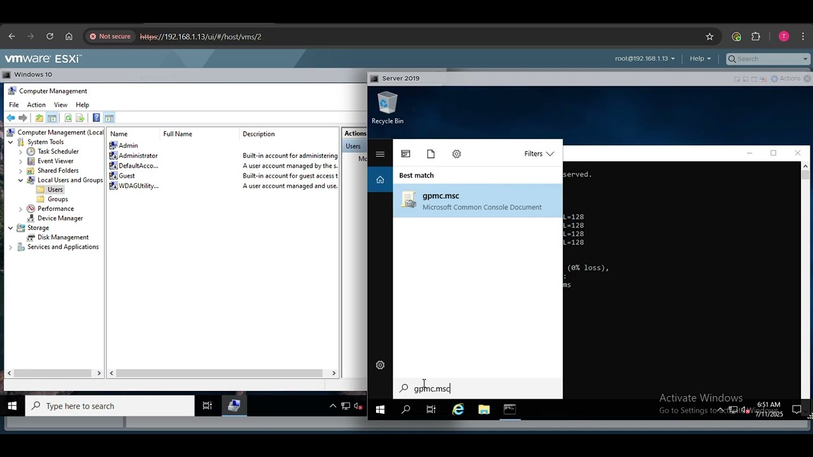Focus the browser address bar URL
The image size is (813, 457).
point(201,37)
